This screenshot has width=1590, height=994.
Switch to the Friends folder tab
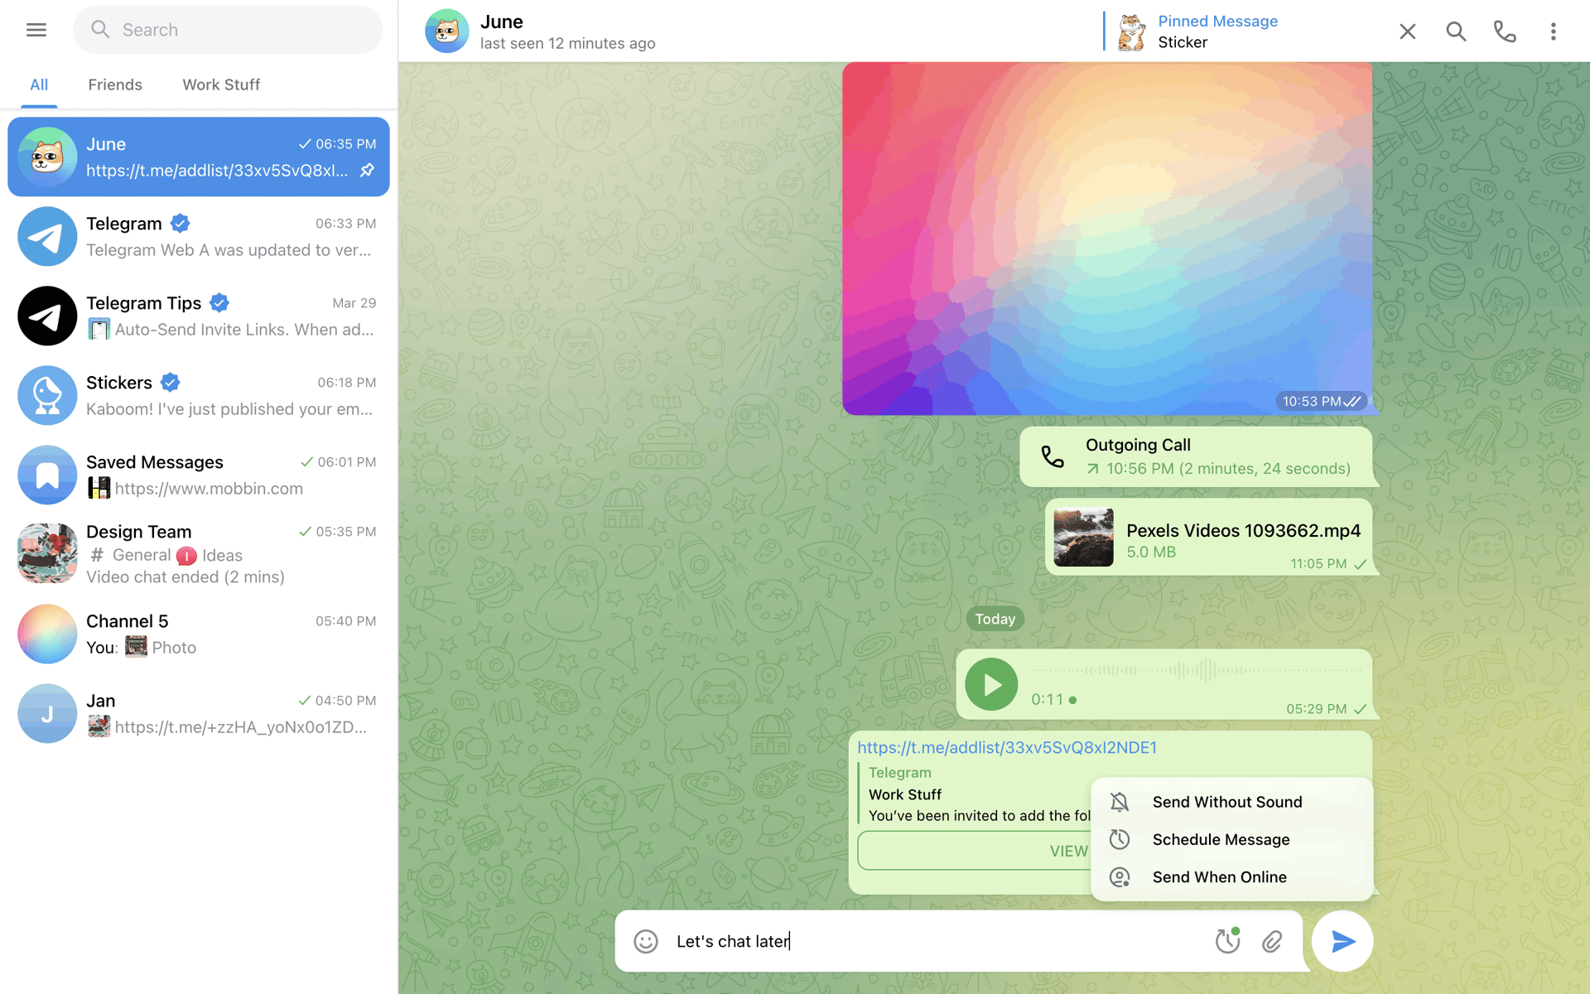tap(115, 84)
